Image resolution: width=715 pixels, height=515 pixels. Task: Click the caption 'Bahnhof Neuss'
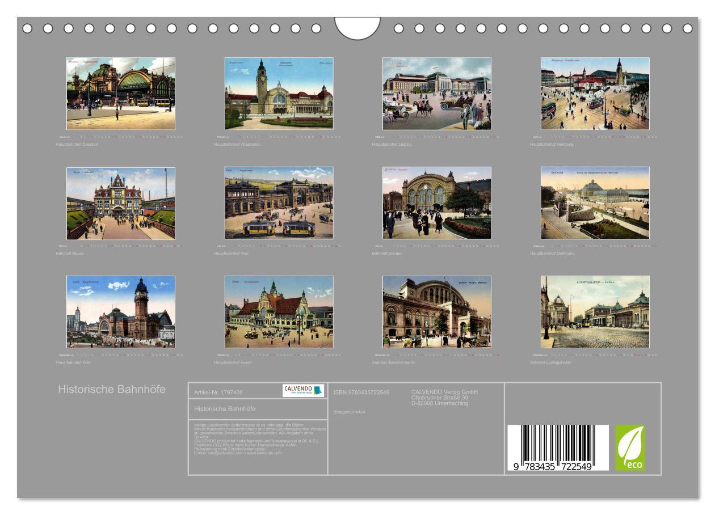pyautogui.click(x=71, y=254)
